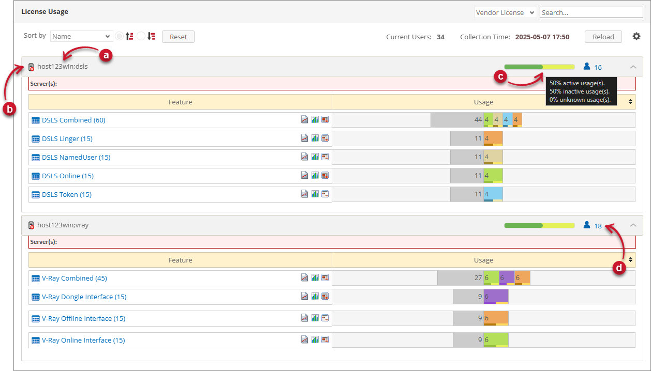651x371 pixels.
Task: Open line chart for DSLS Combined
Action: pyautogui.click(x=305, y=120)
